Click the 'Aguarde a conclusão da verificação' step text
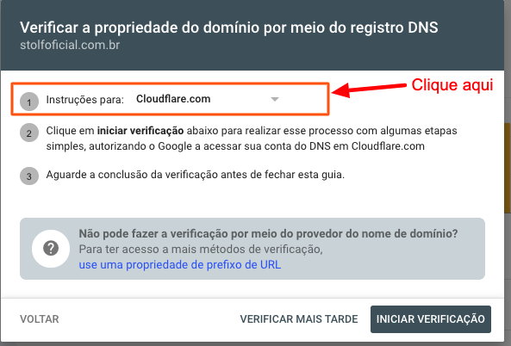This screenshot has width=511, height=346. coord(196,175)
